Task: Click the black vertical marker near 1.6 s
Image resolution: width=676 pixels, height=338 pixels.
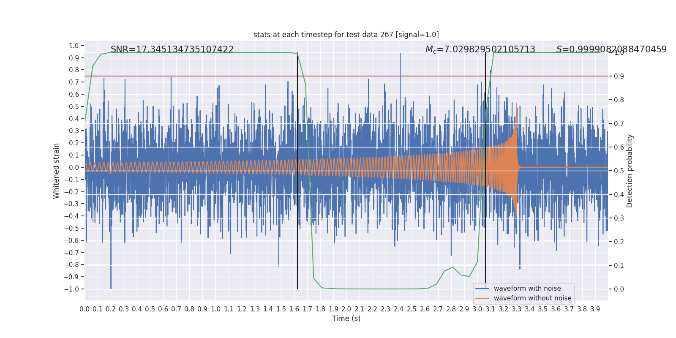Action: point(297,171)
